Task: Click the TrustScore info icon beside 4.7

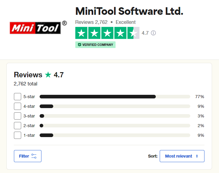Action: pos(153,33)
